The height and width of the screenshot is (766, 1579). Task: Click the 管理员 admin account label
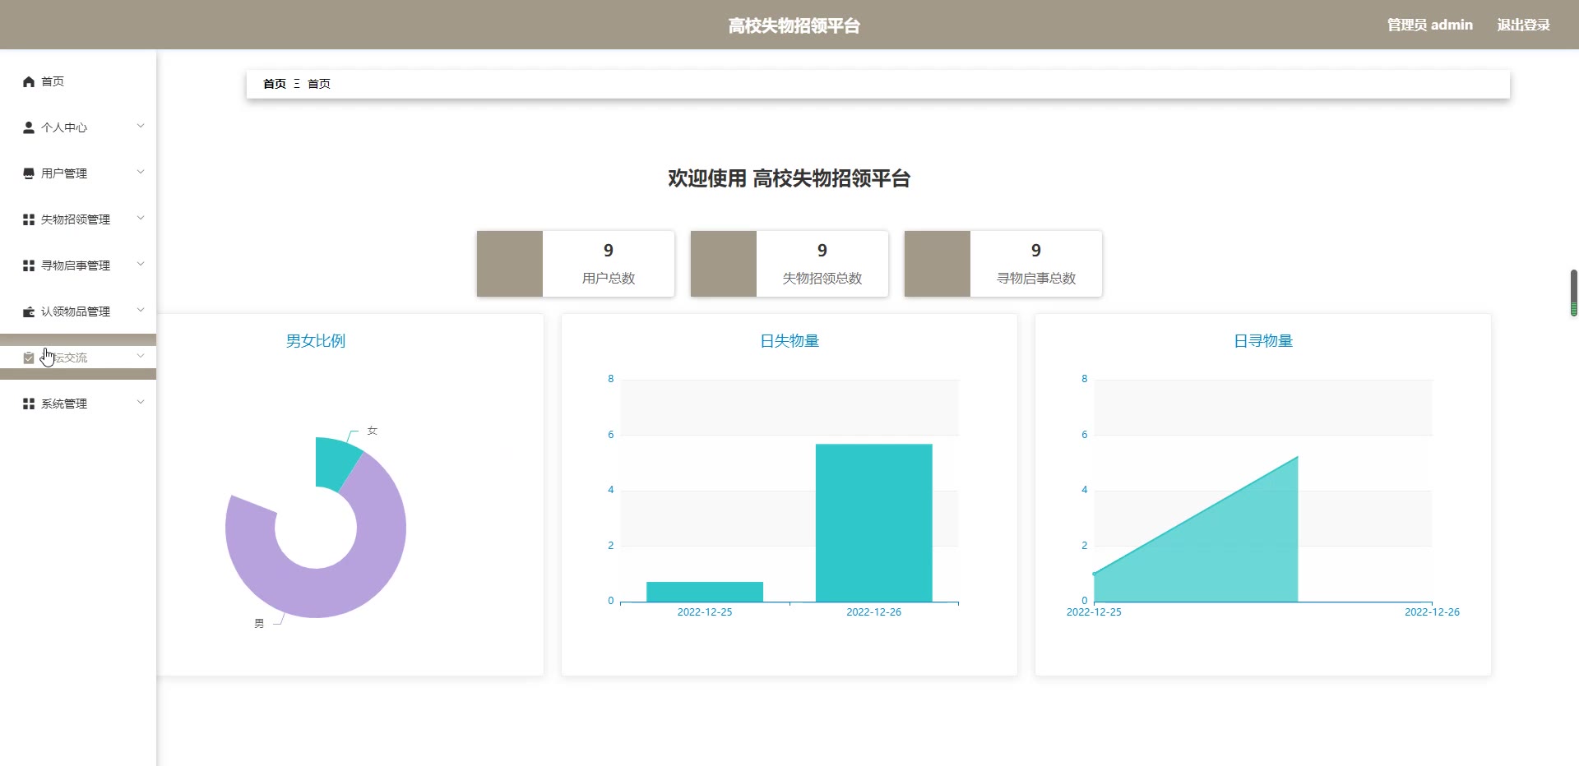point(1430,25)
